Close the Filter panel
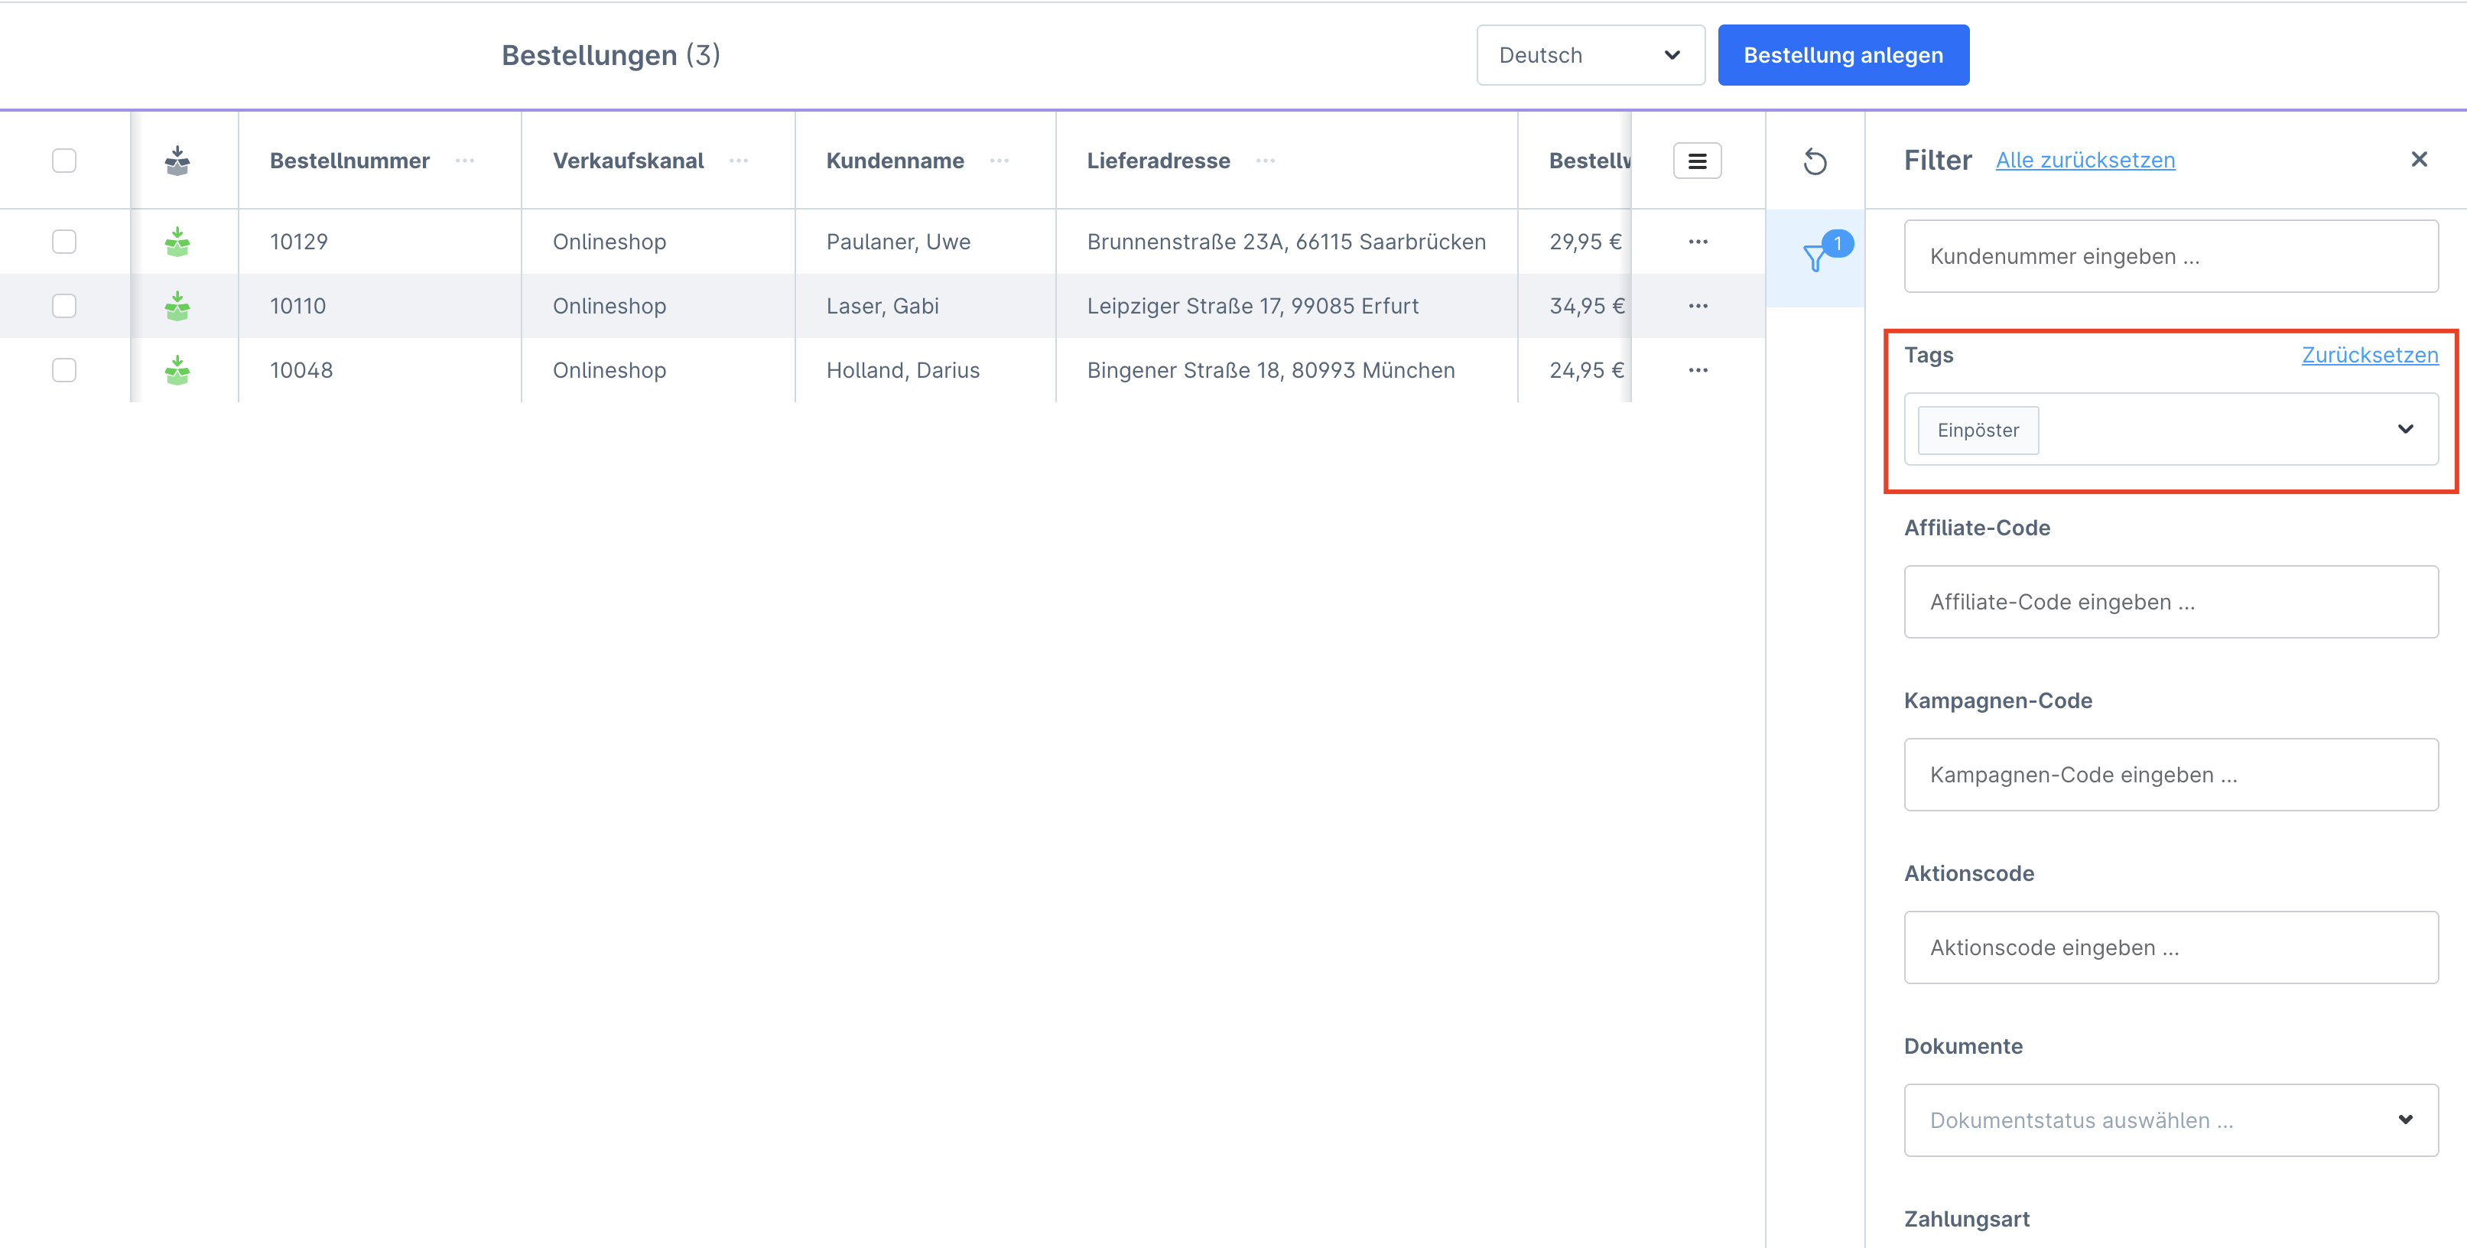The image size is (2467, 1248). click(2419, 159)
